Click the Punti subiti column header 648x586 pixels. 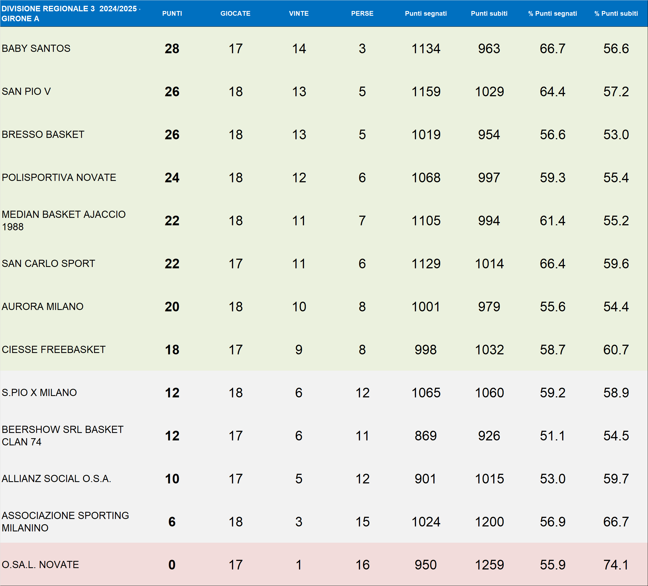coord(489,14)
